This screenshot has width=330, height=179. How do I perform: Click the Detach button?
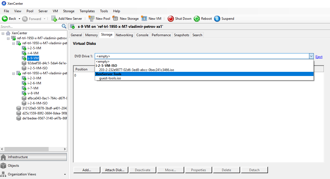[254, 170]
